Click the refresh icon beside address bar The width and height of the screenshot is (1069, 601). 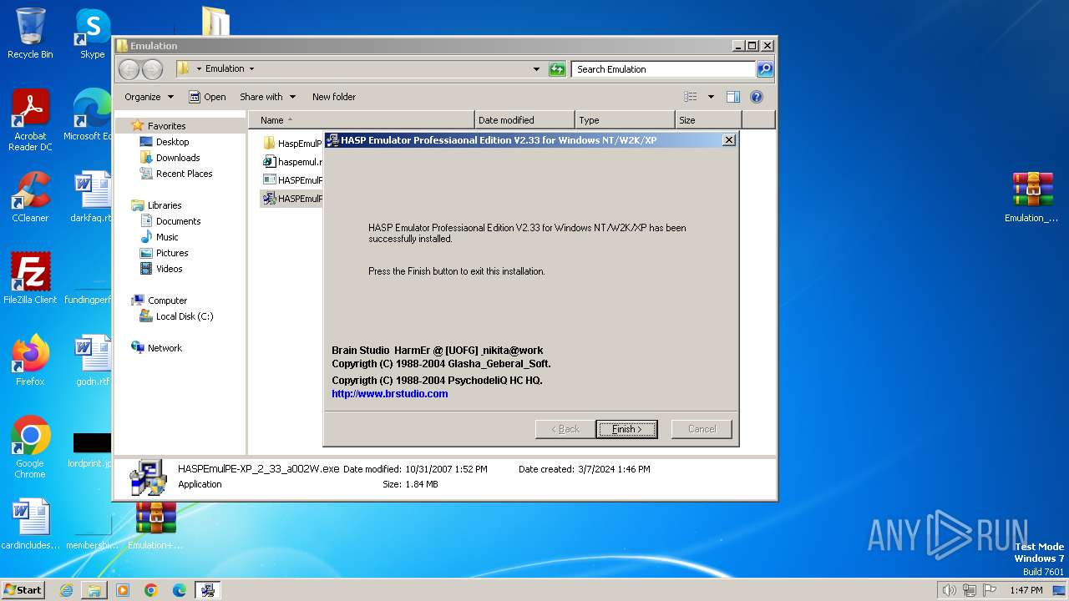[557, 69]
